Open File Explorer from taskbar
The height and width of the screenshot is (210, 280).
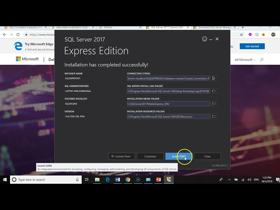[97, 180]
